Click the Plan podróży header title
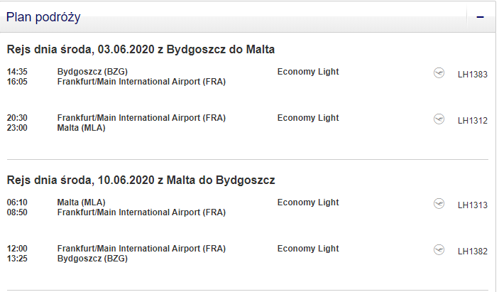Image resolution: width=499 pixels, height=292 pixels. coord(43,17)
